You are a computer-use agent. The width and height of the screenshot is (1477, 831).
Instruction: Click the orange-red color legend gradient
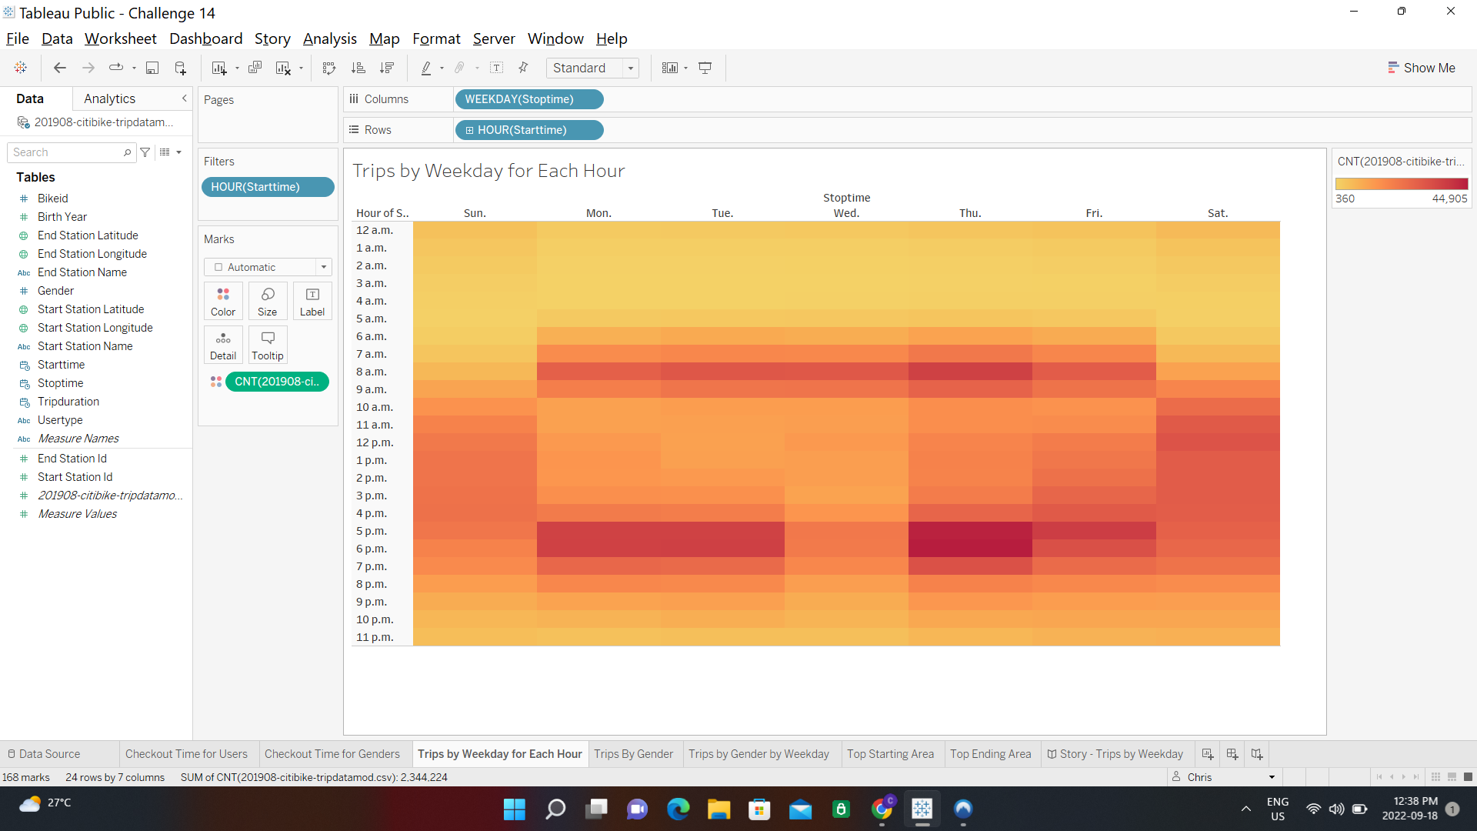(x=1402, y=183)
